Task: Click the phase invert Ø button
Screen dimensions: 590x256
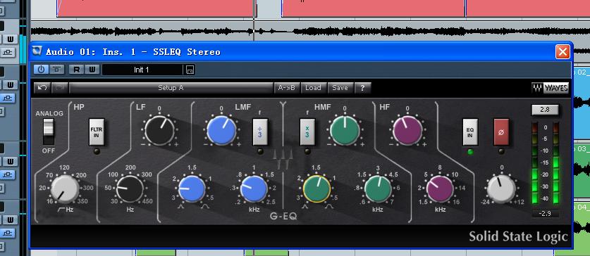Action: coord(501,132)
